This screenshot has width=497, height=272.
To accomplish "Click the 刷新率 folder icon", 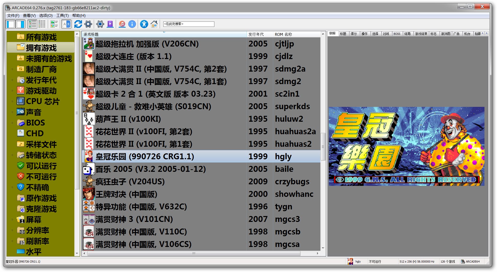I will point(20,241).
